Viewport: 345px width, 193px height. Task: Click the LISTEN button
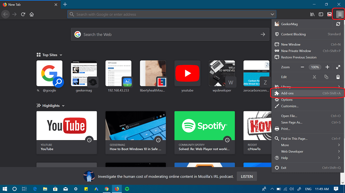point(247,177)
